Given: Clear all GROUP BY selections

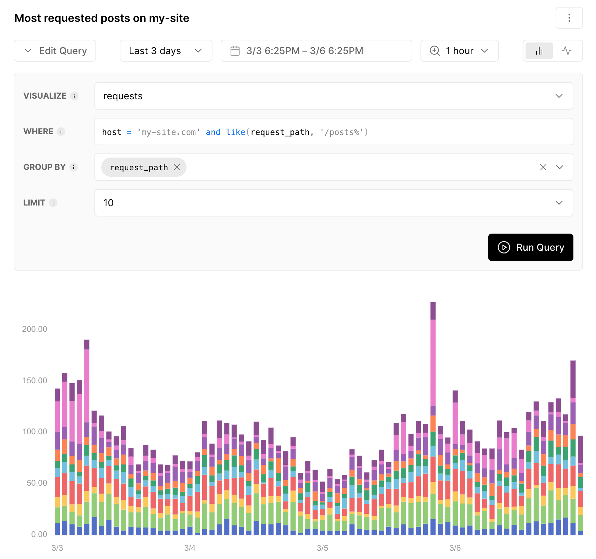Looking at the screenshot, I should pyautogui.click(x=543, y=167).
